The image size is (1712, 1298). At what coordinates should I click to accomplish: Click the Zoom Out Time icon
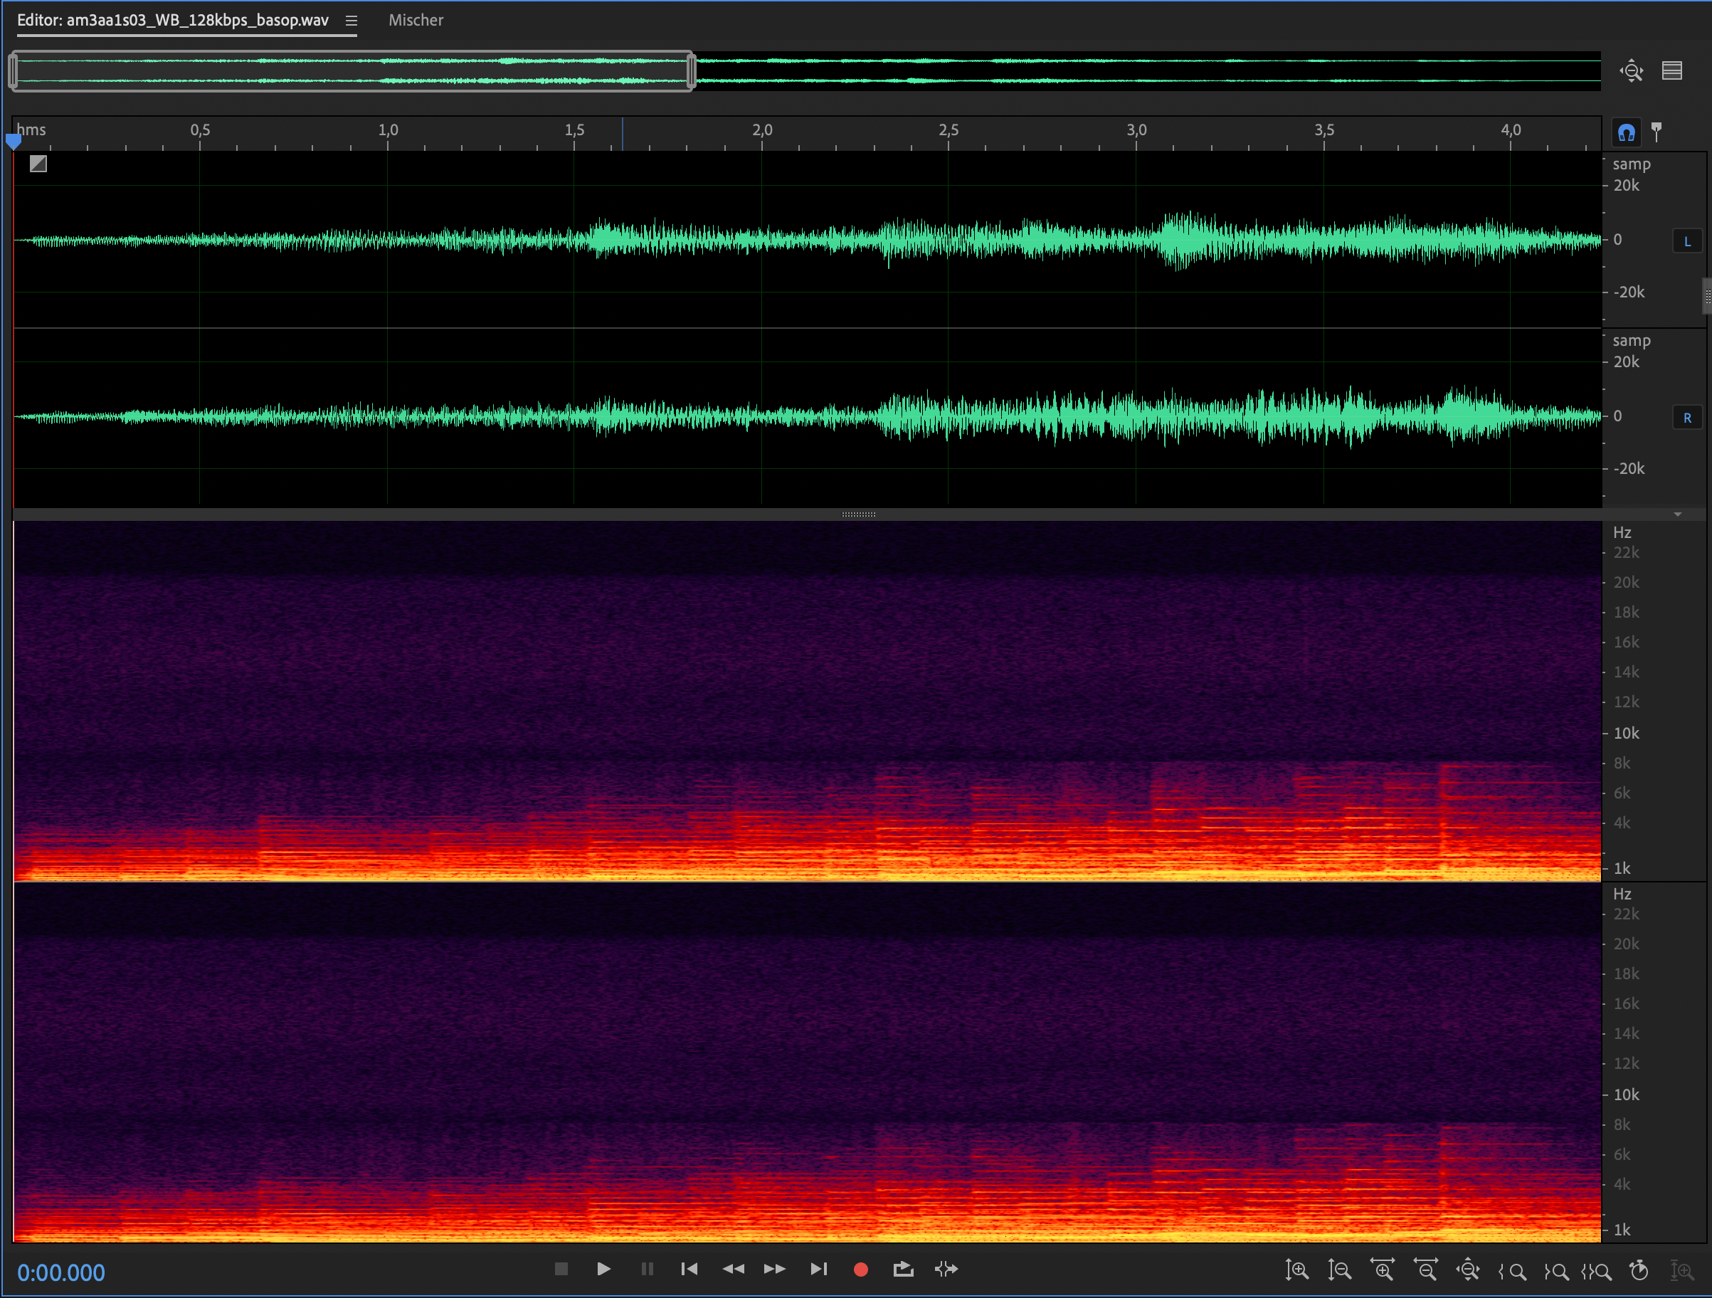click(x=1425, y=1270)
